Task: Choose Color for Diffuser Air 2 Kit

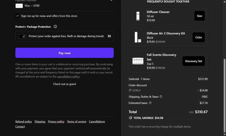Action: (199, 37)
